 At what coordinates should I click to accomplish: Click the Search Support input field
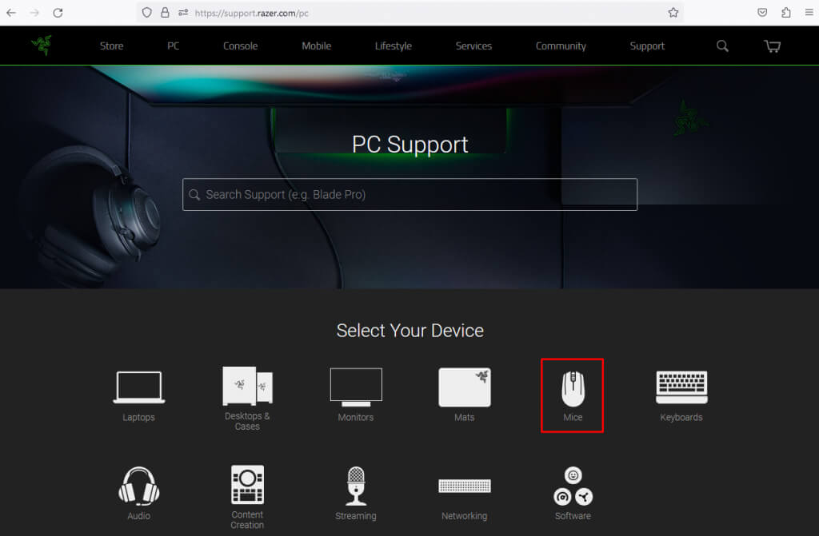(410, 195)
